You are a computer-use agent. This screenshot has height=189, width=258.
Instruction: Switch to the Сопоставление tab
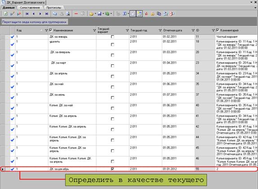[x=30, y=8]
